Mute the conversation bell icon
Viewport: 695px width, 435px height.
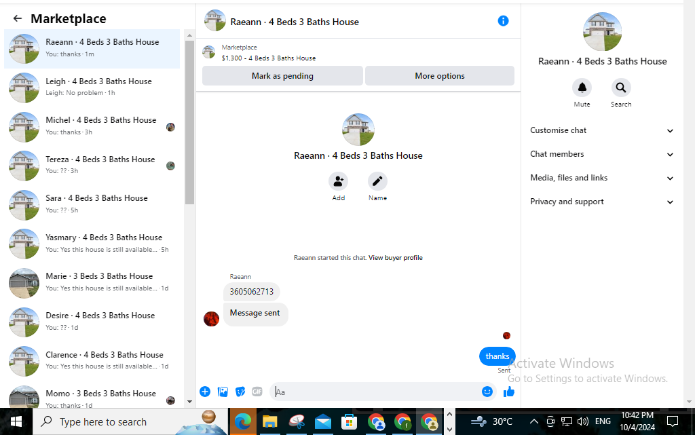[x=582, y=88]
